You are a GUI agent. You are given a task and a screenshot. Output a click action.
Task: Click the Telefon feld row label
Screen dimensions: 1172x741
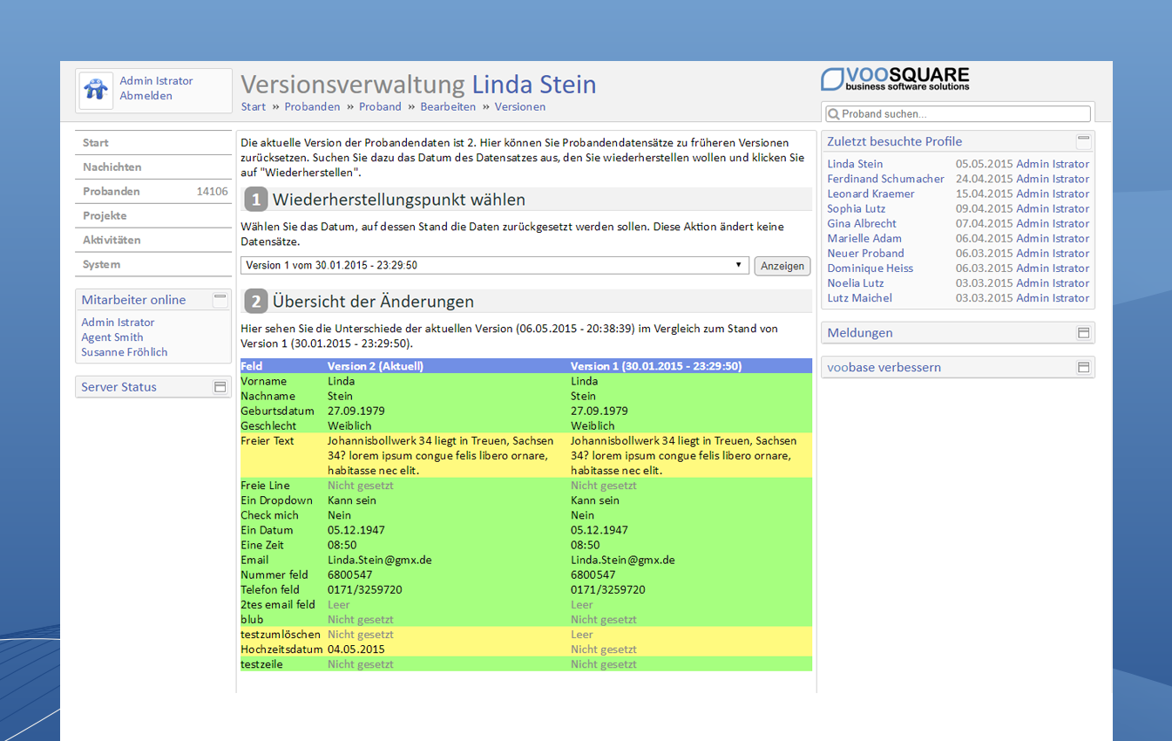coord(270,590)
